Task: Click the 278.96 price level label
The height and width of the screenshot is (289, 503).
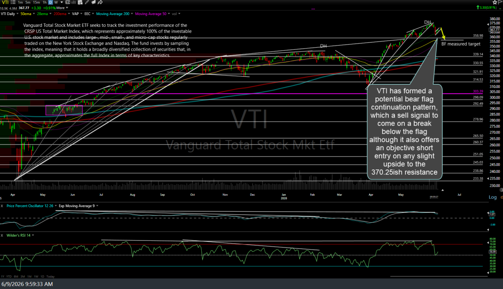Action: click(x=478, y=119)
